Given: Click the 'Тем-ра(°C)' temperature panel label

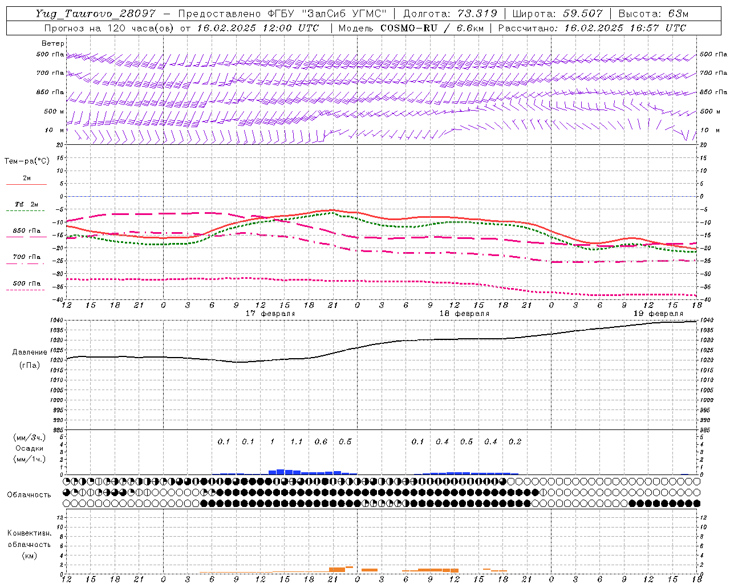Looking at the screenshot, I should (x=27, y=161).
